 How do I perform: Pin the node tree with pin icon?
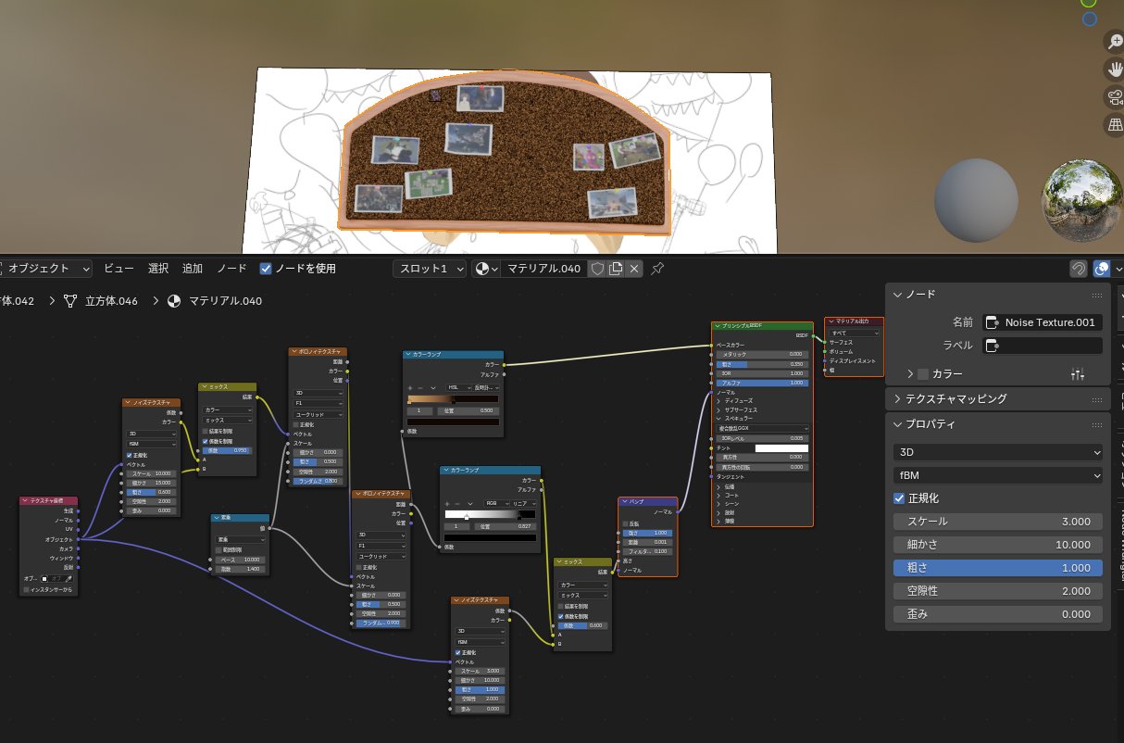tap(657, 269)
